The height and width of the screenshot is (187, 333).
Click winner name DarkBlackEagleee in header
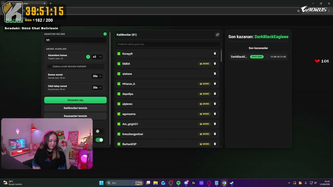coord(271,37)
